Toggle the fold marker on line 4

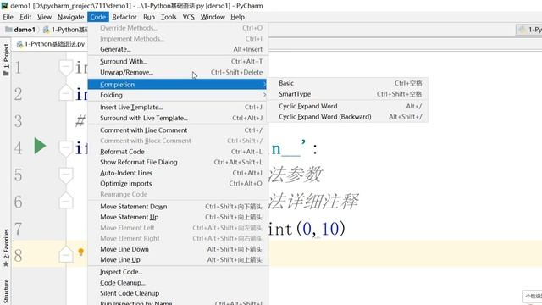[66, 149]
